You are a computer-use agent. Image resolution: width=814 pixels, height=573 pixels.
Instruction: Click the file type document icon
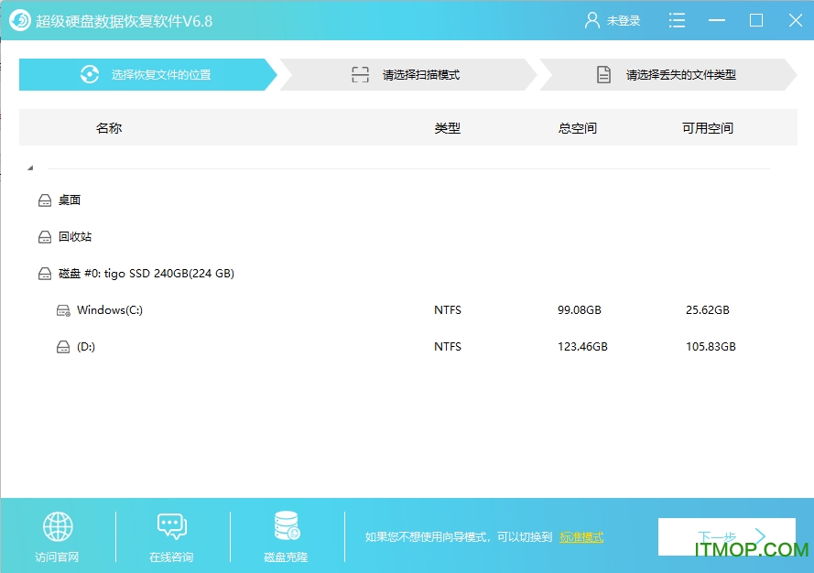[x=605, y=75]
